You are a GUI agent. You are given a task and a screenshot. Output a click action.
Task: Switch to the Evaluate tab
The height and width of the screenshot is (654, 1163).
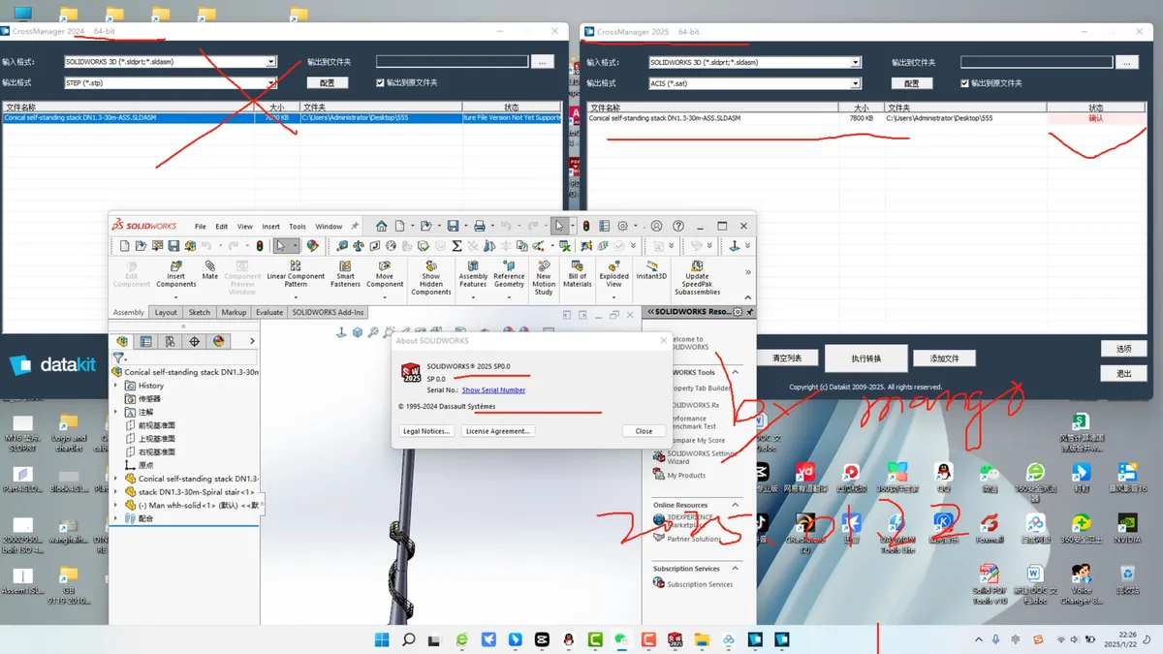coord(268,312)
